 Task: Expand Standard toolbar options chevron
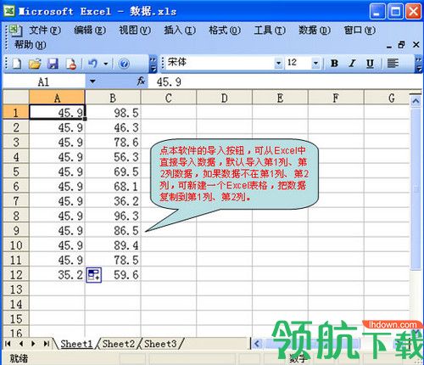click(153, 64)
